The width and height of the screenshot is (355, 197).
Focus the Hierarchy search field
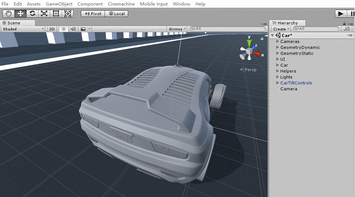(x=316, y=29)
